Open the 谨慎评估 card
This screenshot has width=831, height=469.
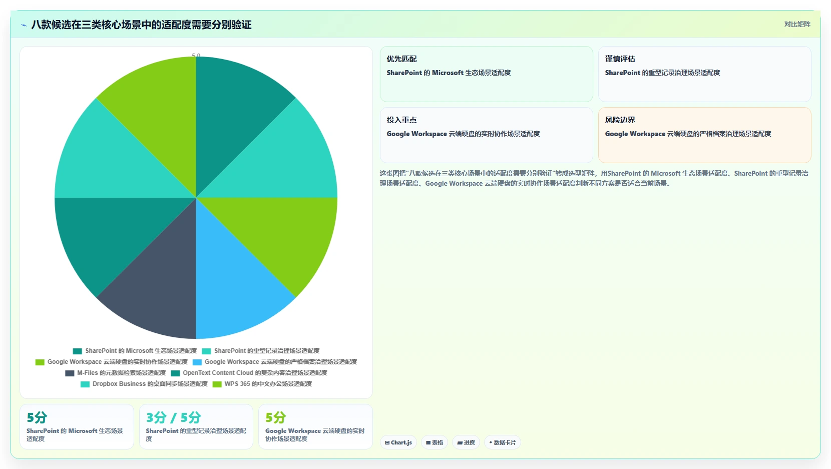pos(704,74)
